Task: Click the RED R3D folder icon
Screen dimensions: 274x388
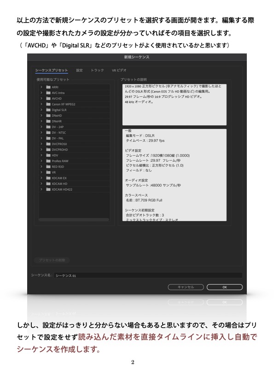Action: click(48, 167)
